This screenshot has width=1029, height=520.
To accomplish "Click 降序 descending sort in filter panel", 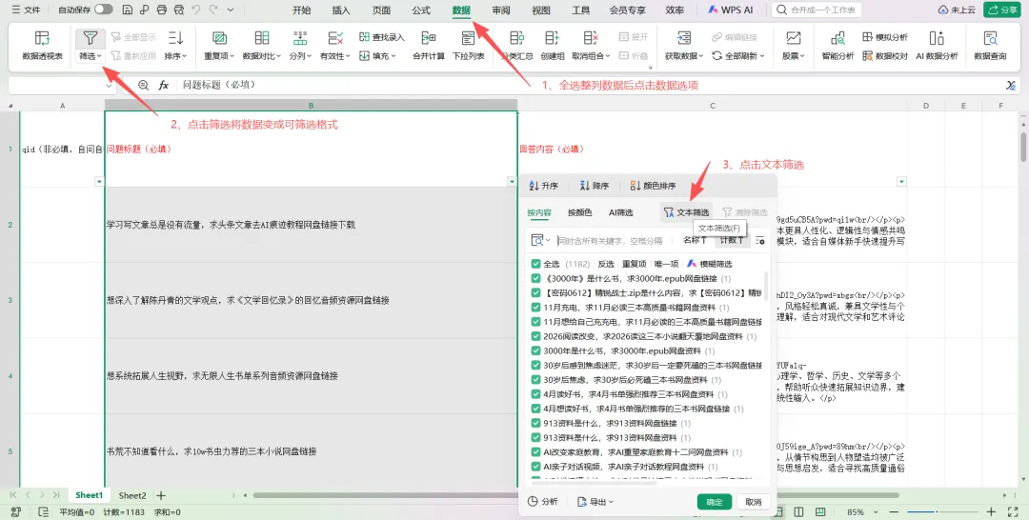I will (x=594, y=186).
